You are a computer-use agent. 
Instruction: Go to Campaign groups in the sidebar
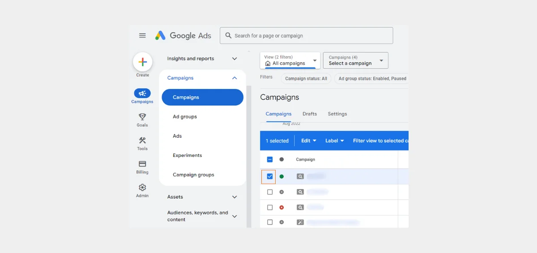[193, 175]
